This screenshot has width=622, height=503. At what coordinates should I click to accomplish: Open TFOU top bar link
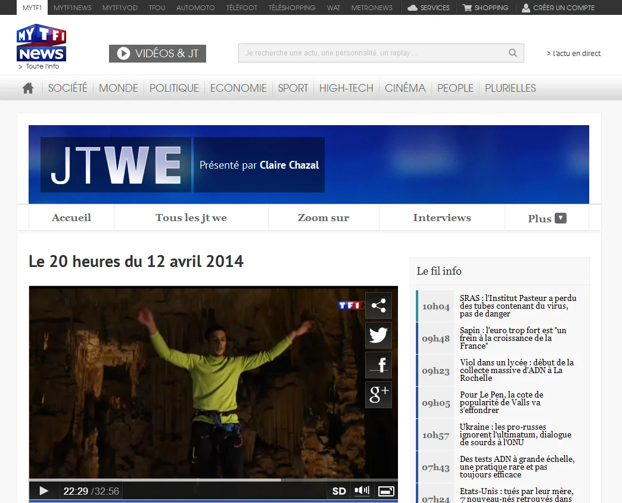point(157,8)
